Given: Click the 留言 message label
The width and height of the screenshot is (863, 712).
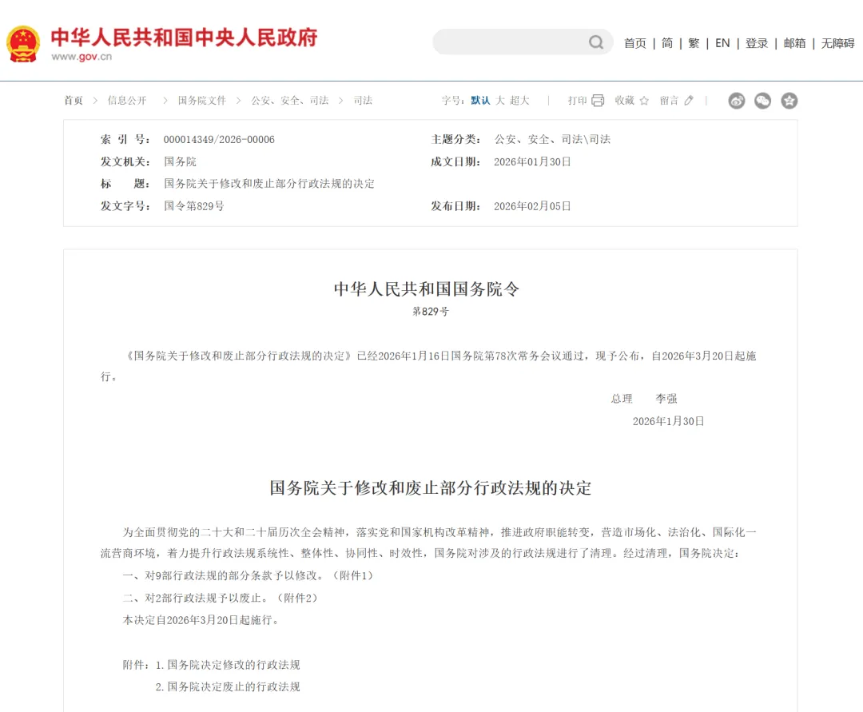Looking at the screenshot, I should coord(670,100).
